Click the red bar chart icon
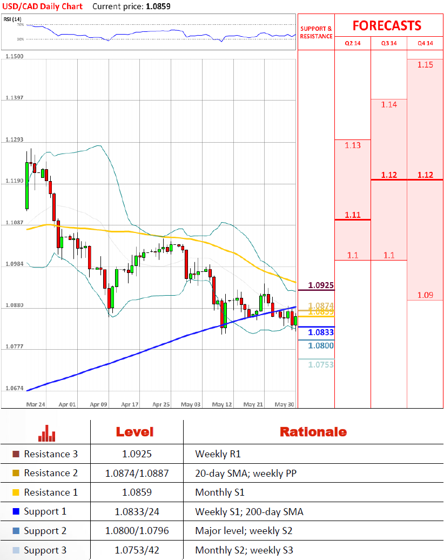444x560 pixels. pyautogui.click(x=47, y=433)
